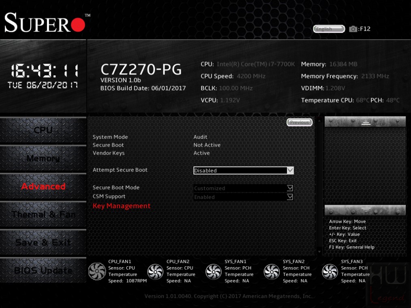Click the TUE 06/20/2017 date display
This screenshot has height=308, width=411.
point(43,85)
